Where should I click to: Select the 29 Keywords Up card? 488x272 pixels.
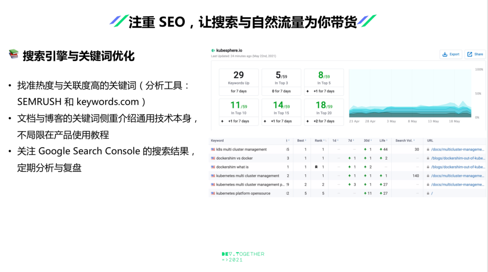tap(239, 82)
